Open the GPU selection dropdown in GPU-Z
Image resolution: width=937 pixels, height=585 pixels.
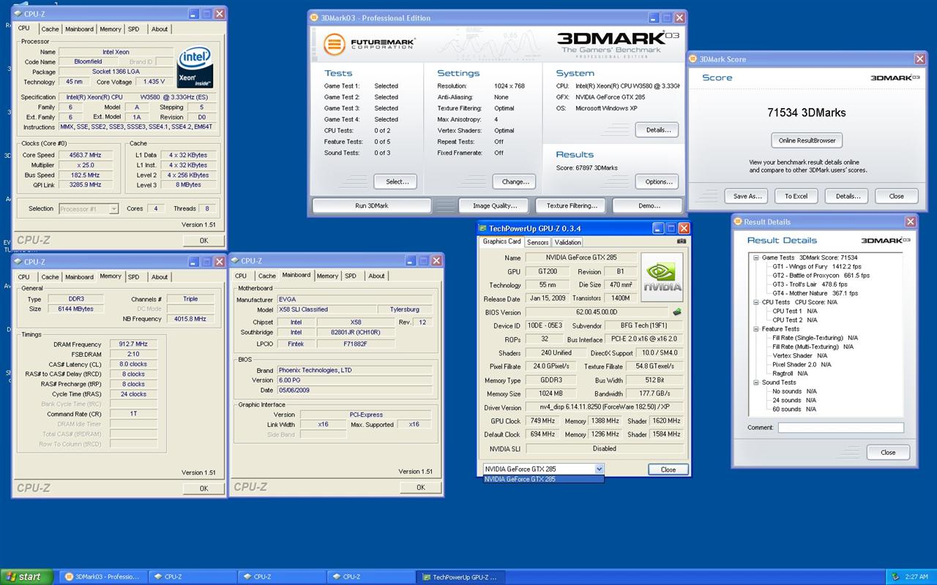point(599,469)
